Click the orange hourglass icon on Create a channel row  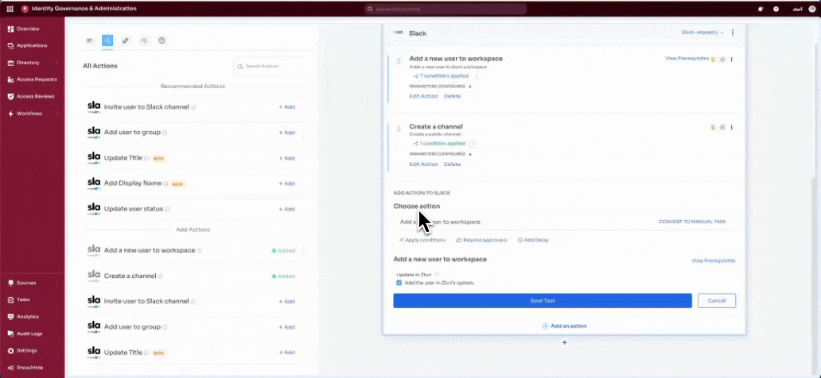click(713, 128)
